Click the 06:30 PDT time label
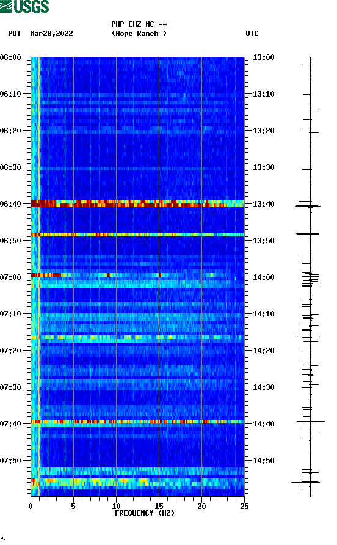Image resolution: width=337 pixels, height=545 pixels. coord(11,167)
